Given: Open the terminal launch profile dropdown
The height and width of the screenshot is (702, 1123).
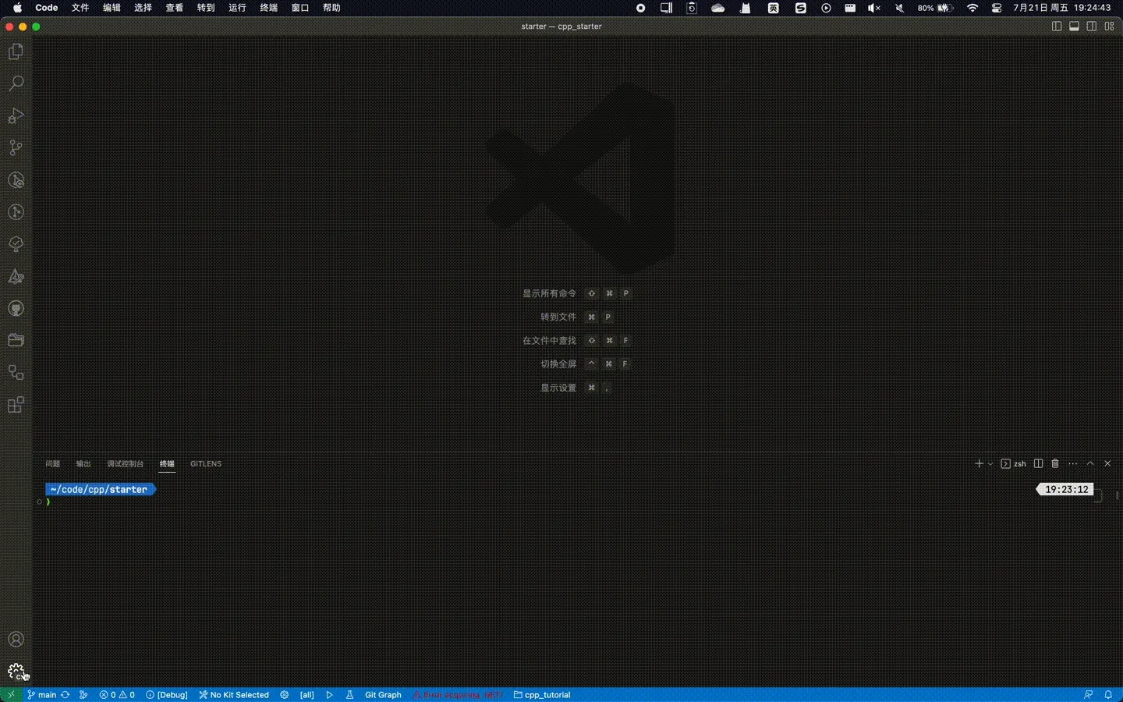Looking at the screenshot, I should tap(990, 463).
